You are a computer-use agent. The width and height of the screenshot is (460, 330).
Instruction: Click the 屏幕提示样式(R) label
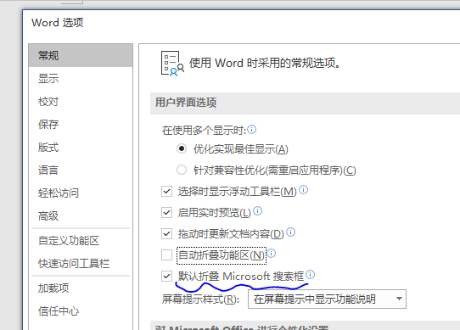click(200, 299)
